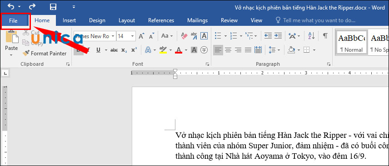
Task: Click the Text Effects glowing A icon
Action: click(x=148, y=50)
